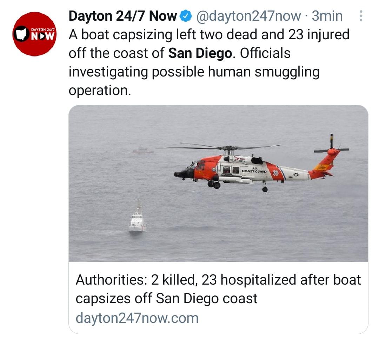Click the blue verified badge
Image resolution: width=379 pixels, height=339 pixels.
[x=186, y=16]
